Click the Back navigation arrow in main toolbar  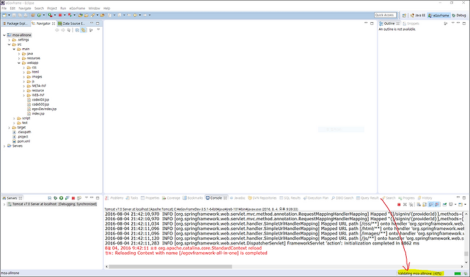[x=135, y=15]
